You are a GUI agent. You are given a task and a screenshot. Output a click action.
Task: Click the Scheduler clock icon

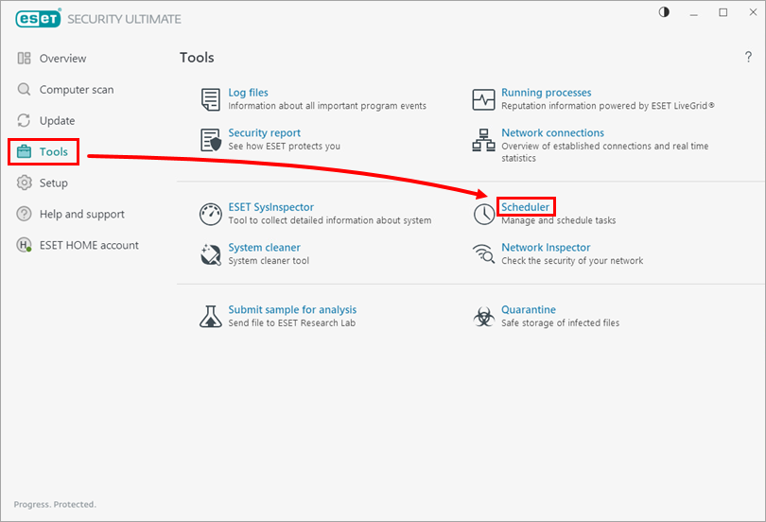click(483, 214)
